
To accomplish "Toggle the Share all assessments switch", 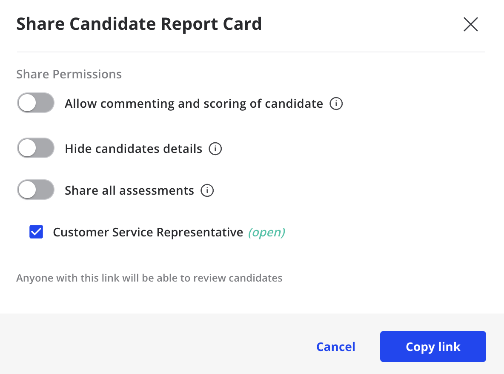I will tap(36, 190).
